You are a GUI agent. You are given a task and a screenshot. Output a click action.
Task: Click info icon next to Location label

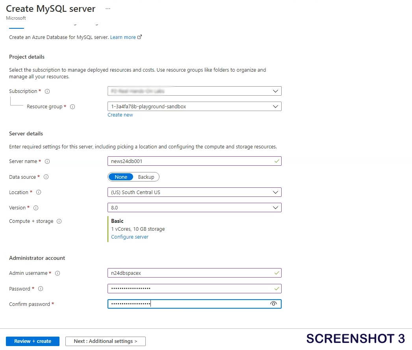click(x=39, y=193)
